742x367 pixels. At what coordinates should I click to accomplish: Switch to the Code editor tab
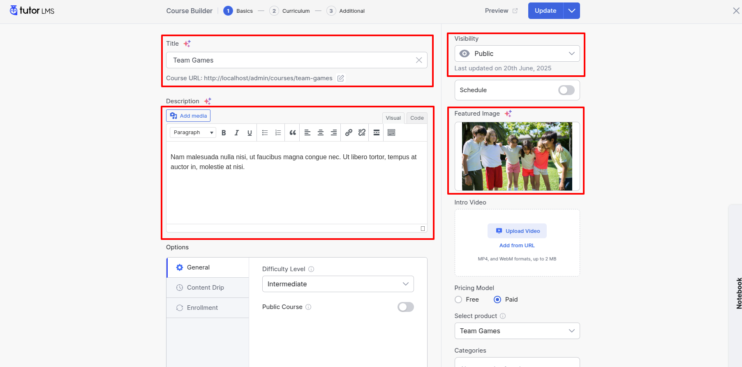(x=416, y=118)
